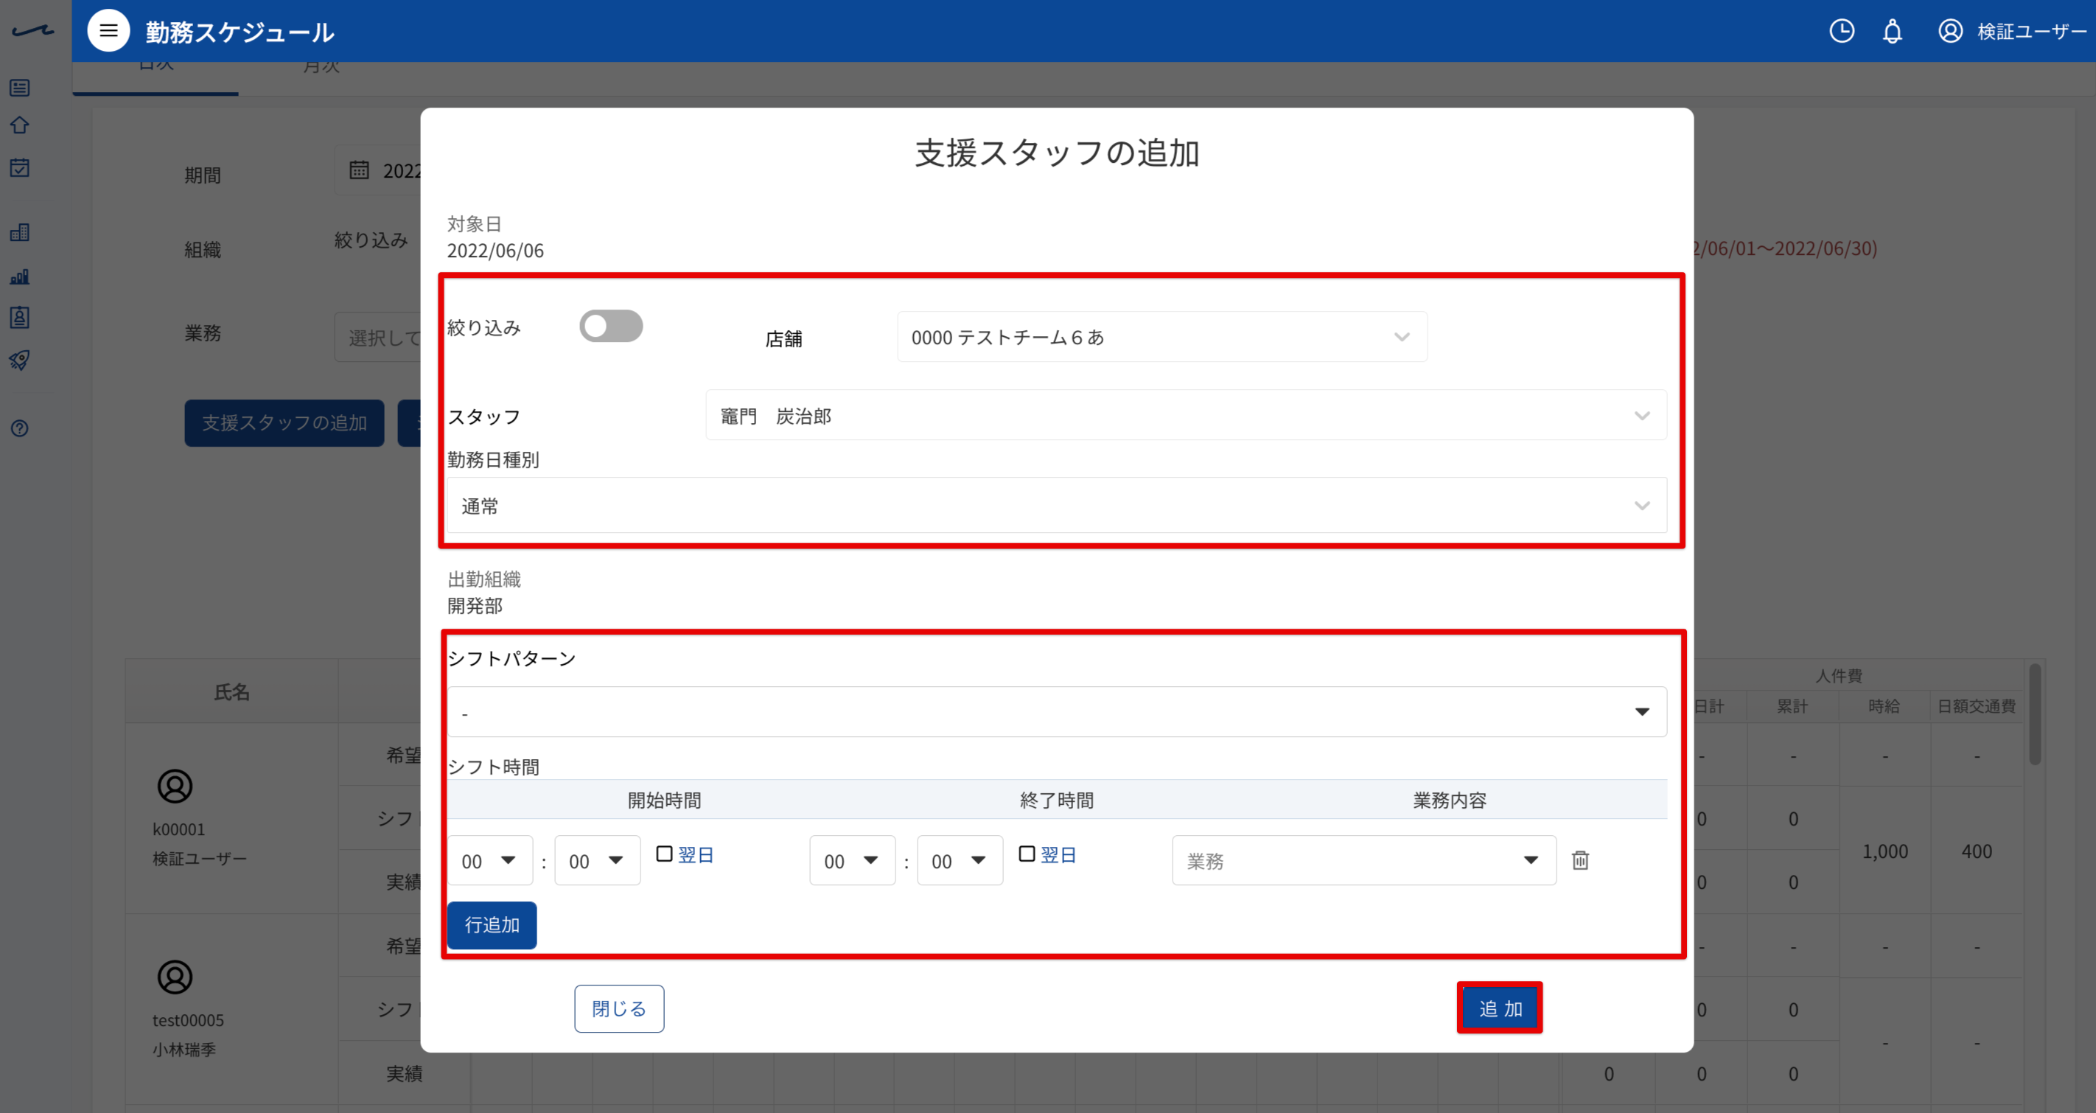Viewport: 2096px width, 1113px height.
Task: Open the end time minute dropdown
Action: click(960, 860)
